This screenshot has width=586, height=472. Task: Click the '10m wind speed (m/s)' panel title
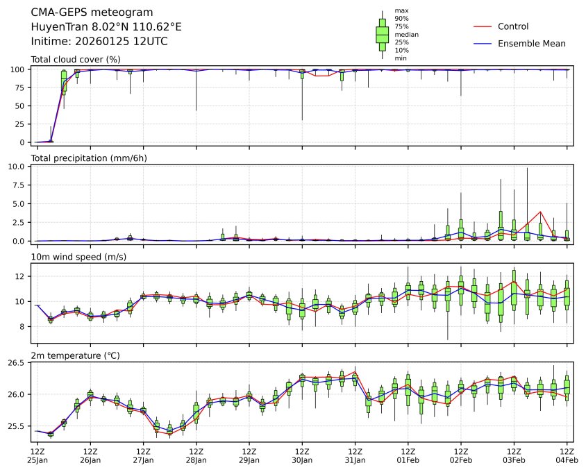pos(76,258)
